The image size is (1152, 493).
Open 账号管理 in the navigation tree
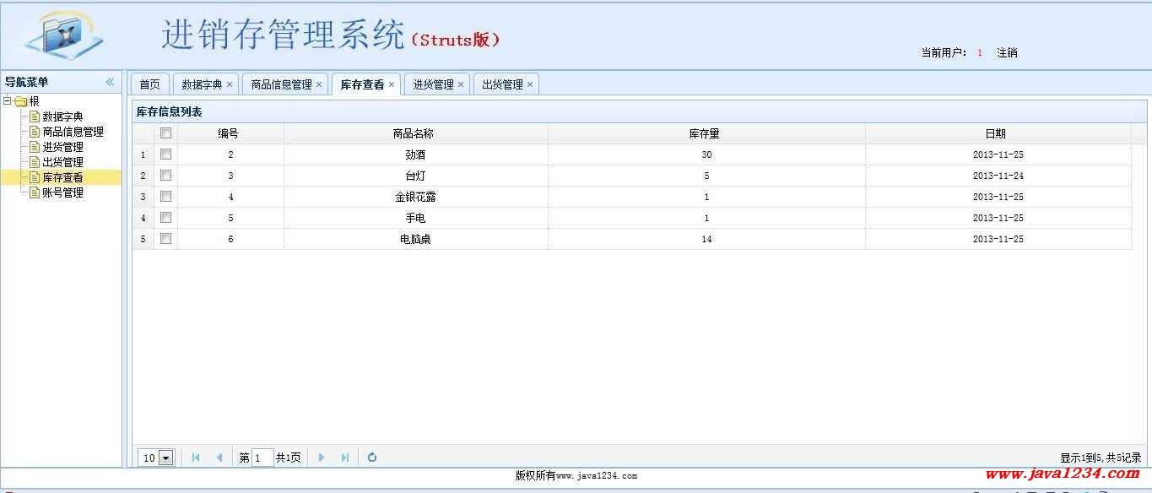point(63,192)
